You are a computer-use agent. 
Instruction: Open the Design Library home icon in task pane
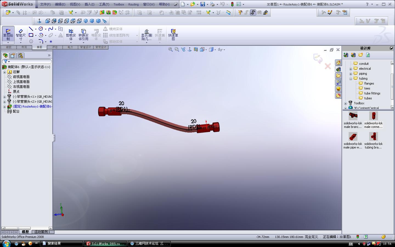pos(338,63)
